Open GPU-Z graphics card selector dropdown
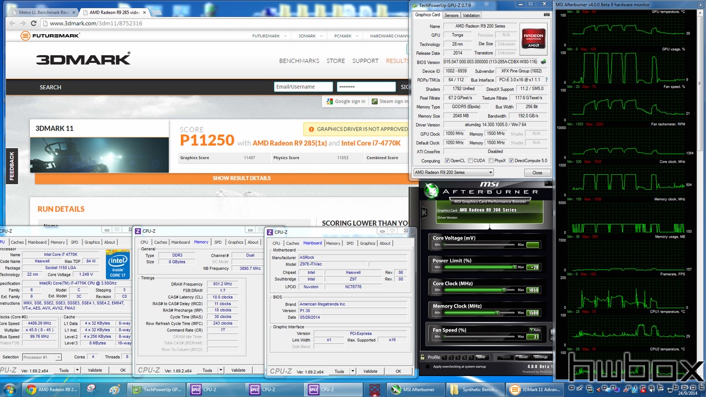Image resolution: width=706 pixels, height=397 pixels. 453,173
